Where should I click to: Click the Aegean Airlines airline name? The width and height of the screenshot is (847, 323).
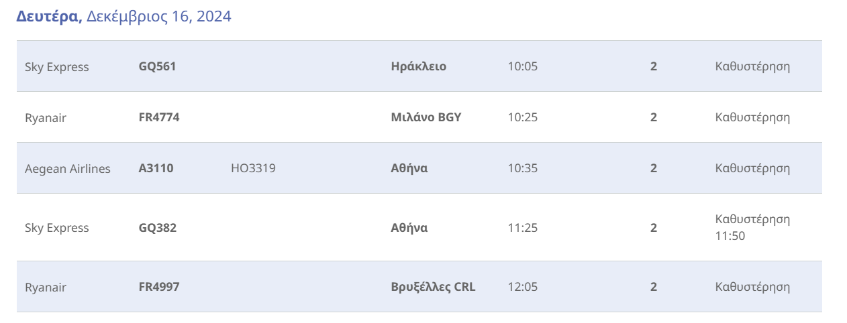pyautogui.click(x=67, y=168)
